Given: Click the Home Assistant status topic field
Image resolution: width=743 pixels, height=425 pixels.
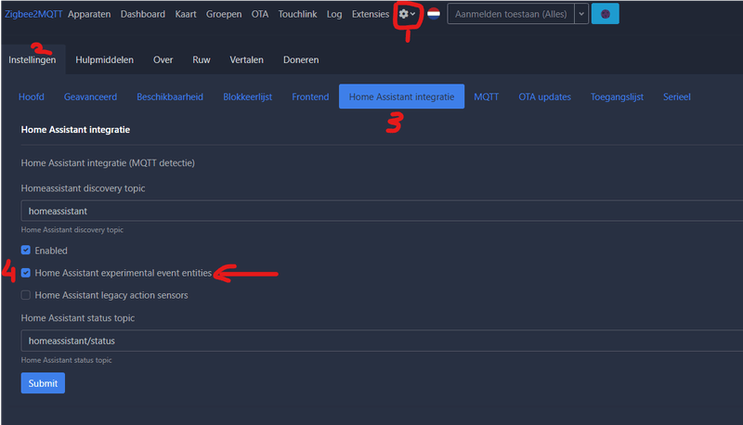Looking at the screenshot, I should [x=382, y=341].
